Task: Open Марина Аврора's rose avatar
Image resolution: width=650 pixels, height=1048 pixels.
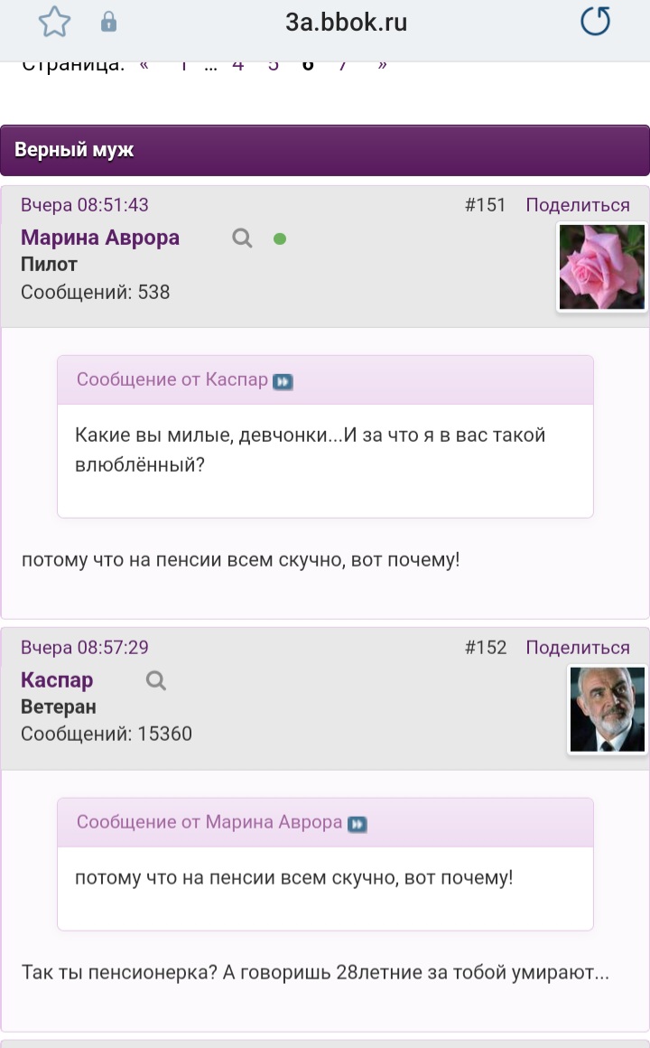Action: tap(601, 267)
